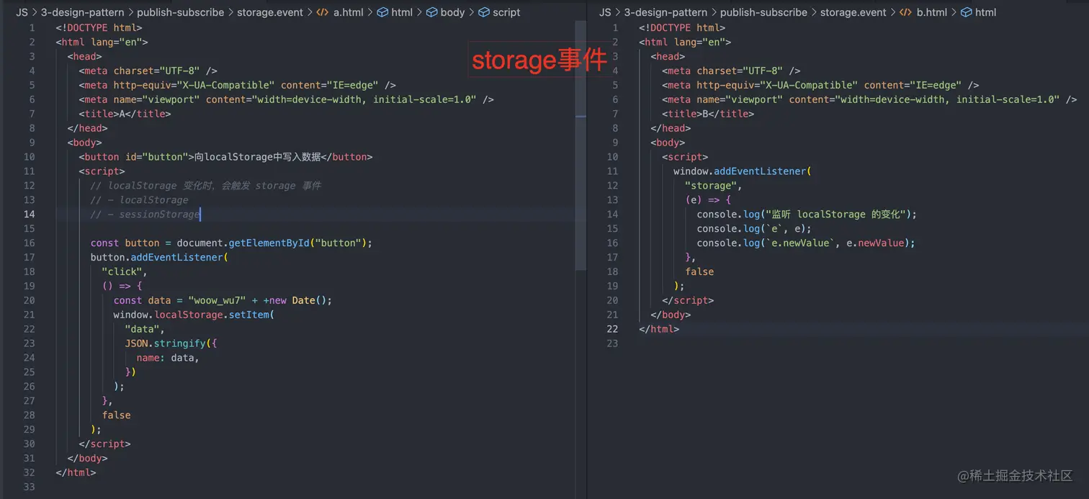Click the button id="button" element line
Viewport: 1089px width, 499px height.
(x=225, y=157)
